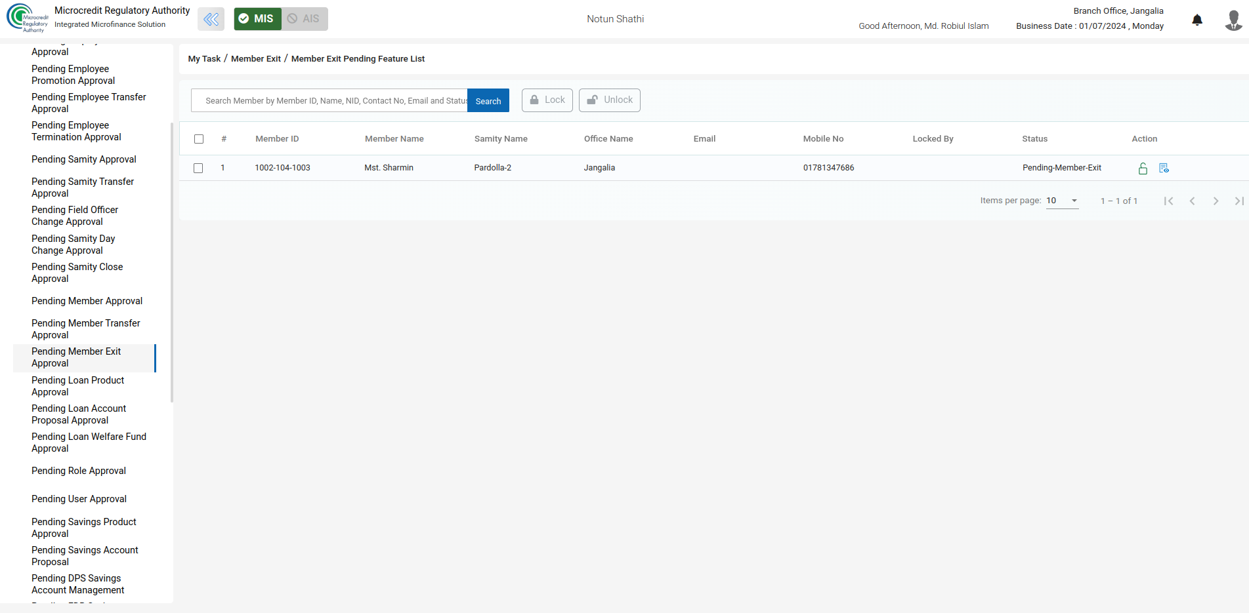Click the Status column header
The height and width of the screenshot is (613, 1249).
pyautogui.click(x=1034, y=139)
